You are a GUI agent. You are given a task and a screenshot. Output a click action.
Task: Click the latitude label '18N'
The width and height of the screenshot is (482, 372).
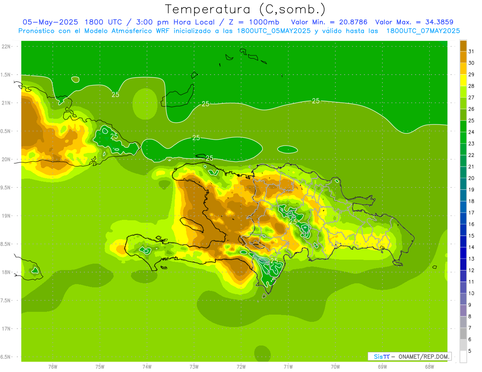point(6,272)
